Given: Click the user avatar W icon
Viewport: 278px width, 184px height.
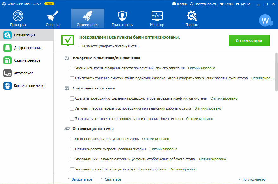Looking at the screenshot, I should pos(266,21).
